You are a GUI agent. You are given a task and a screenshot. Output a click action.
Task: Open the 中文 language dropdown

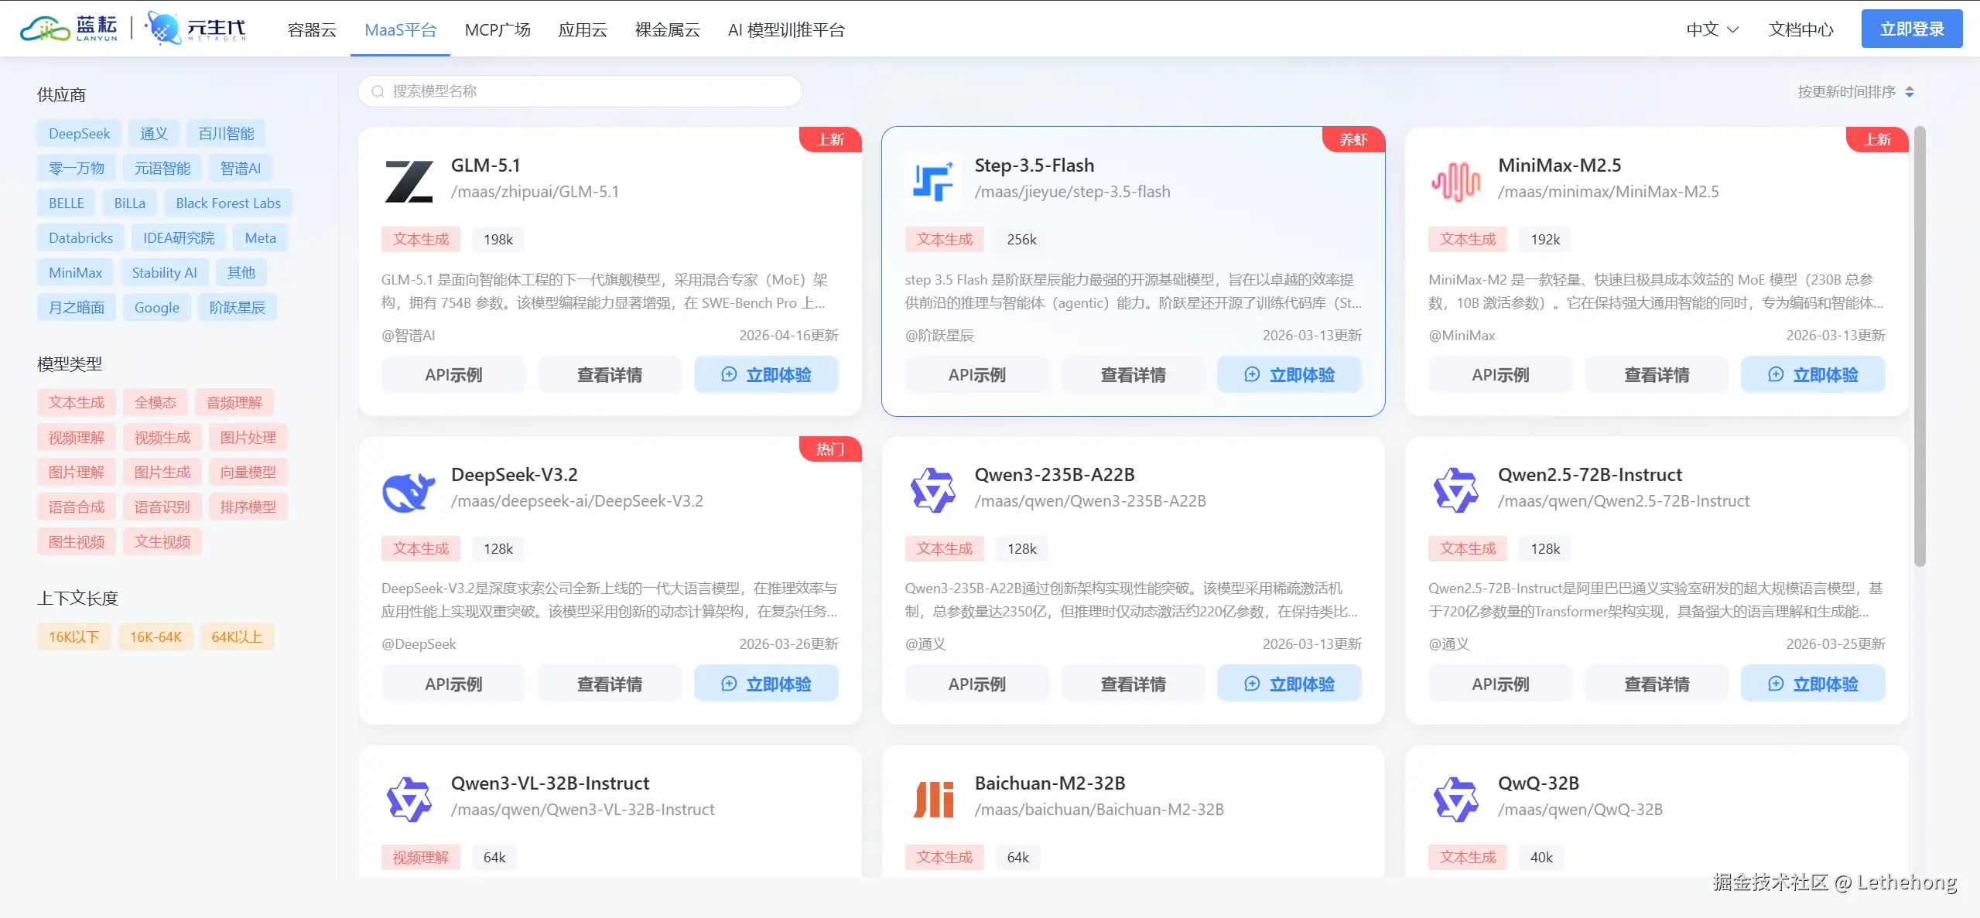tap(1712, 29)
